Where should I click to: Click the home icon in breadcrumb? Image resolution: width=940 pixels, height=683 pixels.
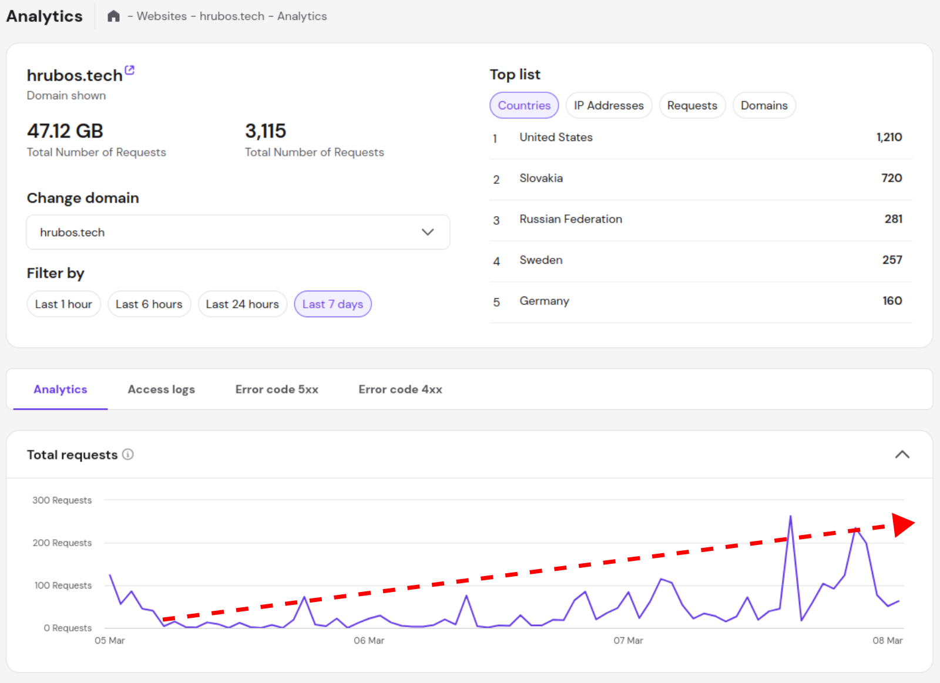[x=113, y=16]
